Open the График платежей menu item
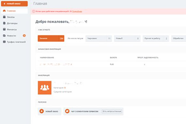Screen dimensions: 186x124 [14, 42]
